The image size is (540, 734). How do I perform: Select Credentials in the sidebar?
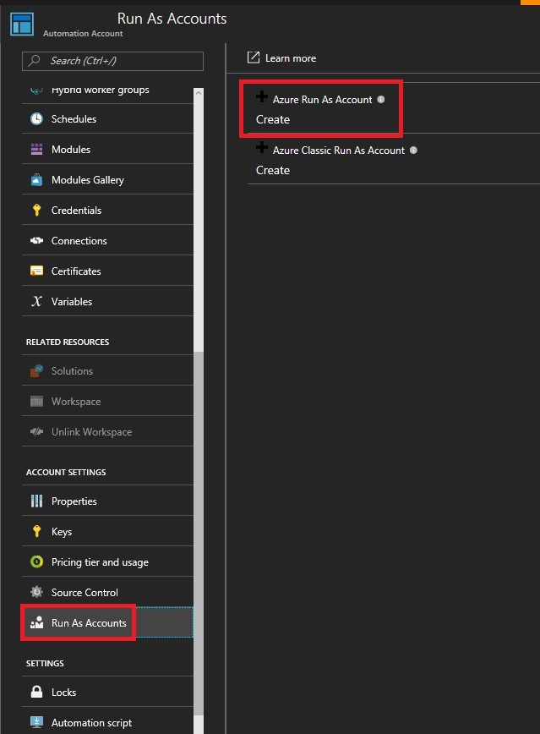click(x=107, y=211)
